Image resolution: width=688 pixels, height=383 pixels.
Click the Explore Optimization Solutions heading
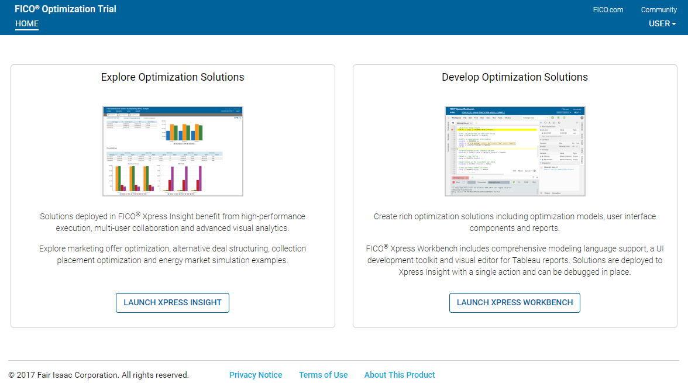click(x=173, y=77)
